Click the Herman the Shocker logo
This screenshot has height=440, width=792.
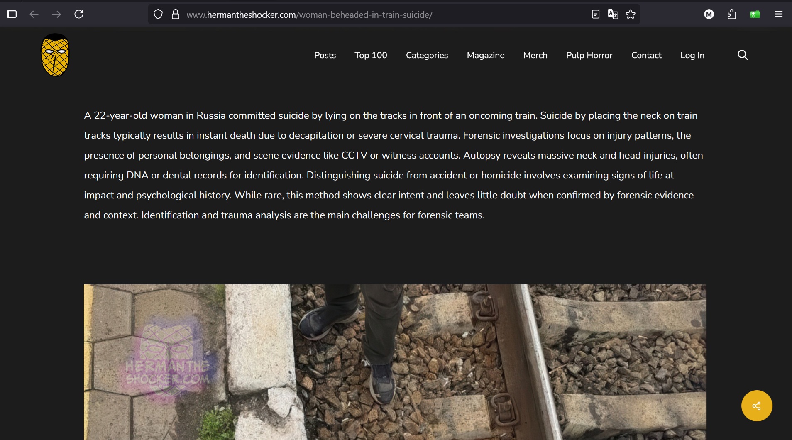click(55, 55)
